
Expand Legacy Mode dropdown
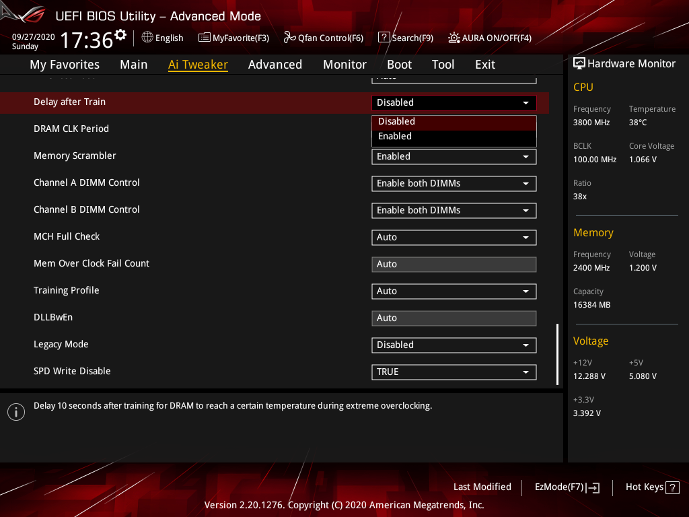(x=454, y=345)
